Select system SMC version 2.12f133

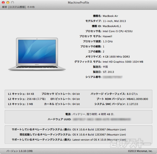point(132,104)
